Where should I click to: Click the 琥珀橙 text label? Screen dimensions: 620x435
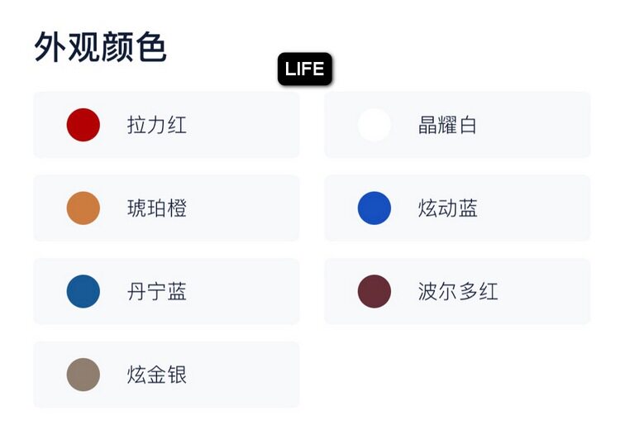point(157,209)
